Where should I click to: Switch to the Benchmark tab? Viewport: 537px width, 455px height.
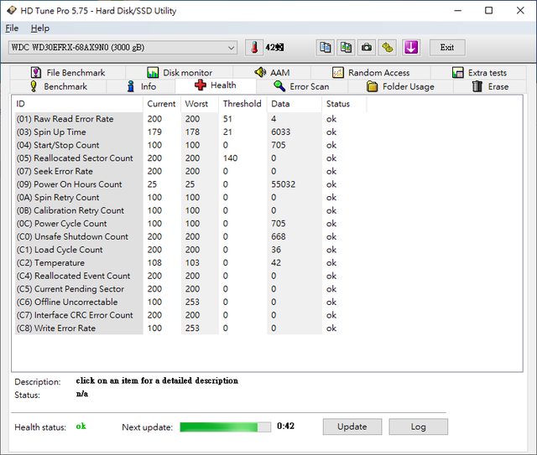coord(58,86)
